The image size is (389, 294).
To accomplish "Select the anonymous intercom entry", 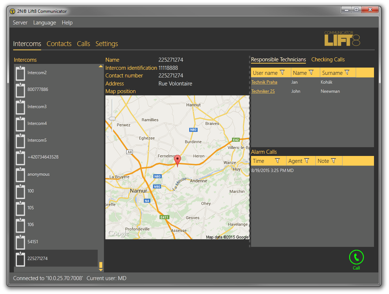I will pos(38,174).
